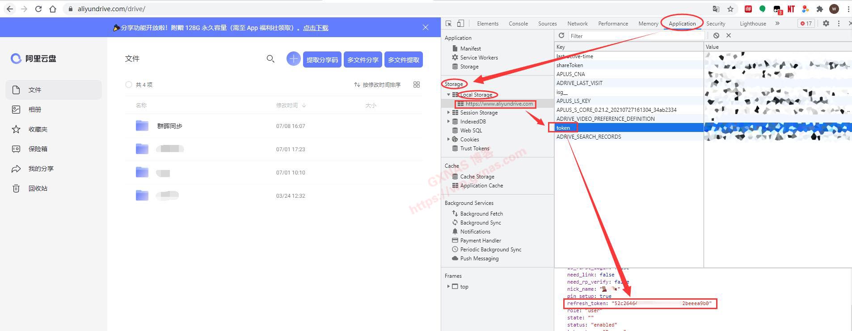
Task: Switch to the Network tab
Action: click(578, 24)
